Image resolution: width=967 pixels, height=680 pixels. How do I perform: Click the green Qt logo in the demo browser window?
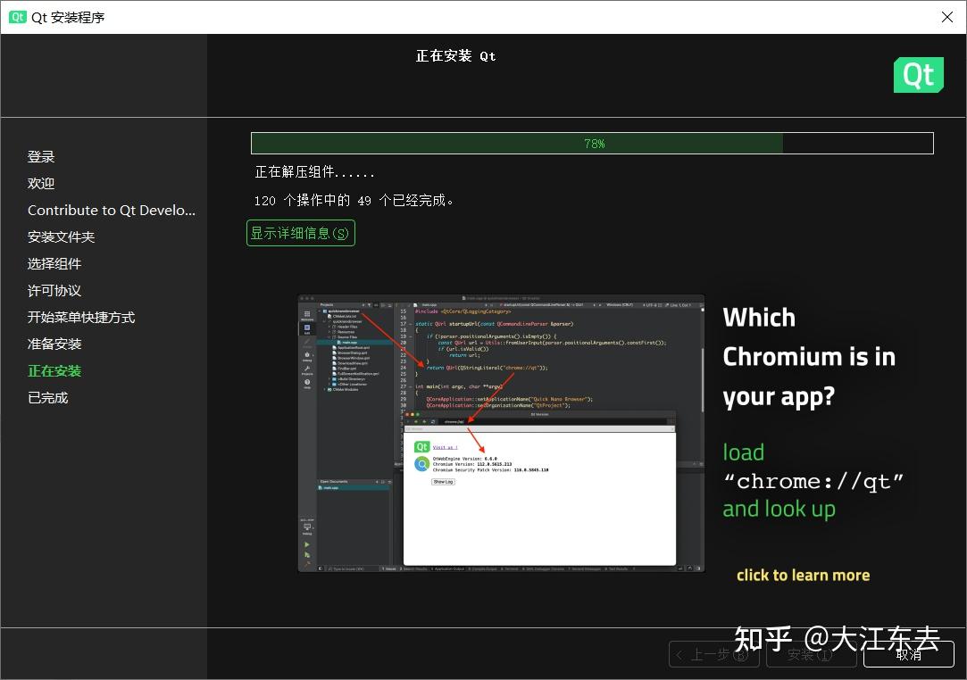coord(421,446)
